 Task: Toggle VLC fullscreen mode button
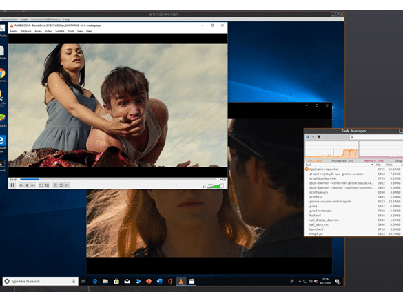point(41,185)
